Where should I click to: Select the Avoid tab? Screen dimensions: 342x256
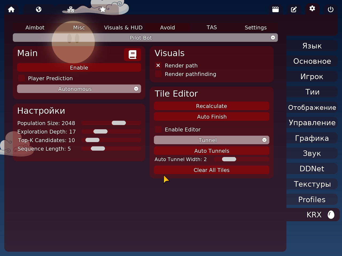tap(168, 27)
